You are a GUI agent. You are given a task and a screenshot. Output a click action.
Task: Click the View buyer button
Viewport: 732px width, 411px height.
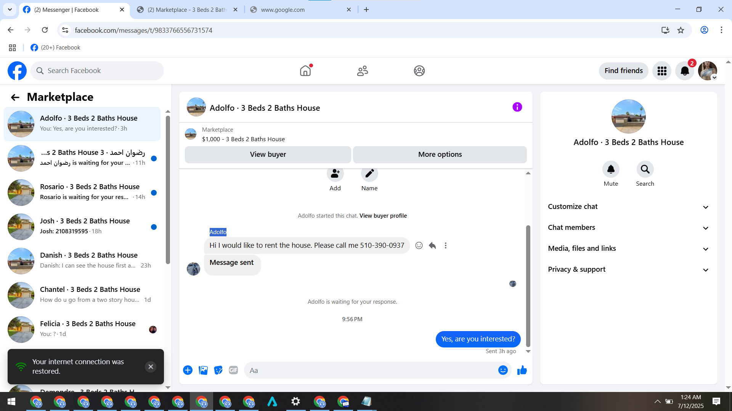(x=268, y=155)
